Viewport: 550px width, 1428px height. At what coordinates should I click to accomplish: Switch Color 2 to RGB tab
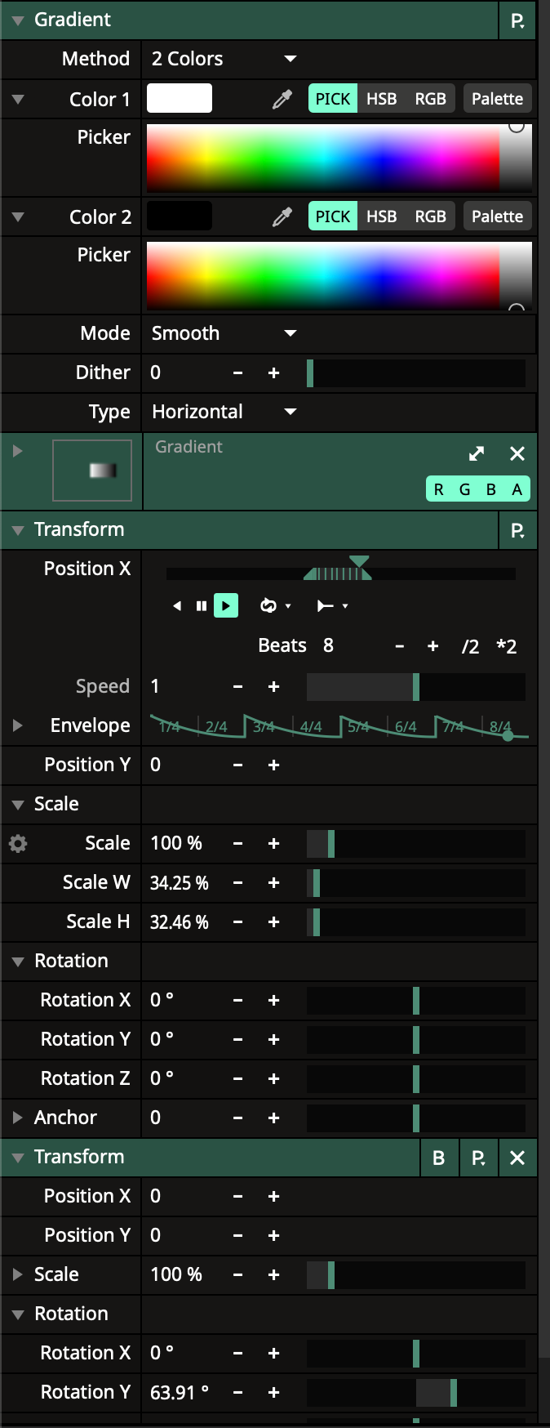pos(430,217)
